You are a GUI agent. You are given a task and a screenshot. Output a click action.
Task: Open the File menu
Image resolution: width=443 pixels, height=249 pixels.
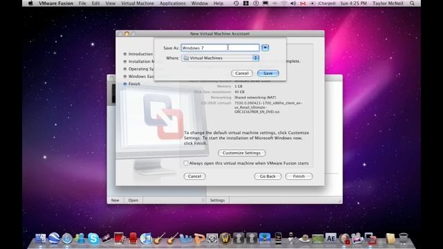82,3
